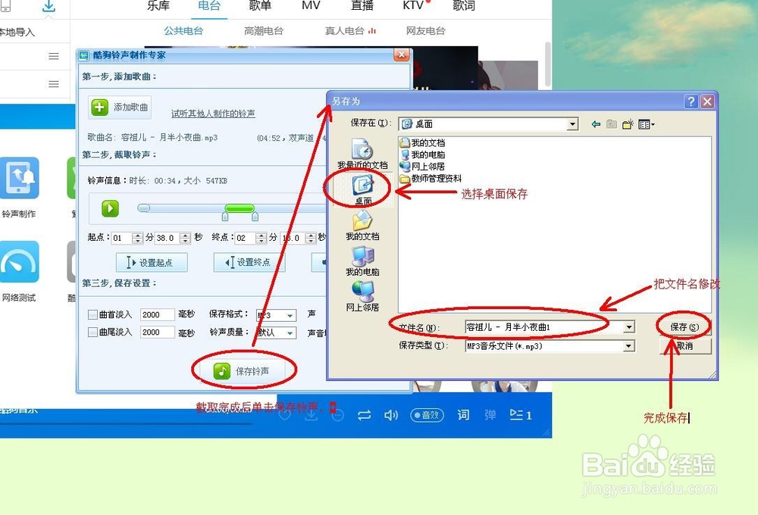Click the 保存(S) button
Screen dimensions: 758x515
pos(684,327)
